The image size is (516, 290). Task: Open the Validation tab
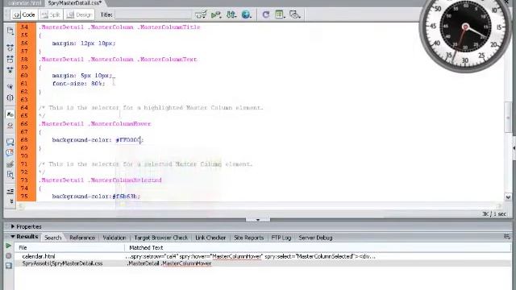(x=114, y=238)
